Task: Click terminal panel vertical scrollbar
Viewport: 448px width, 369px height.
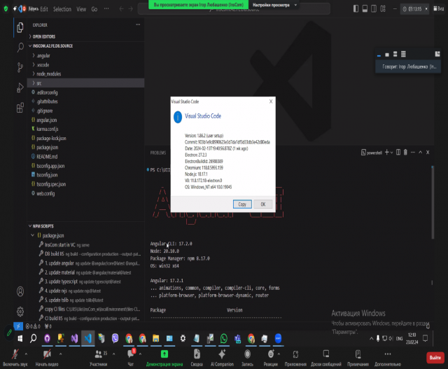Action: (433, 202)
